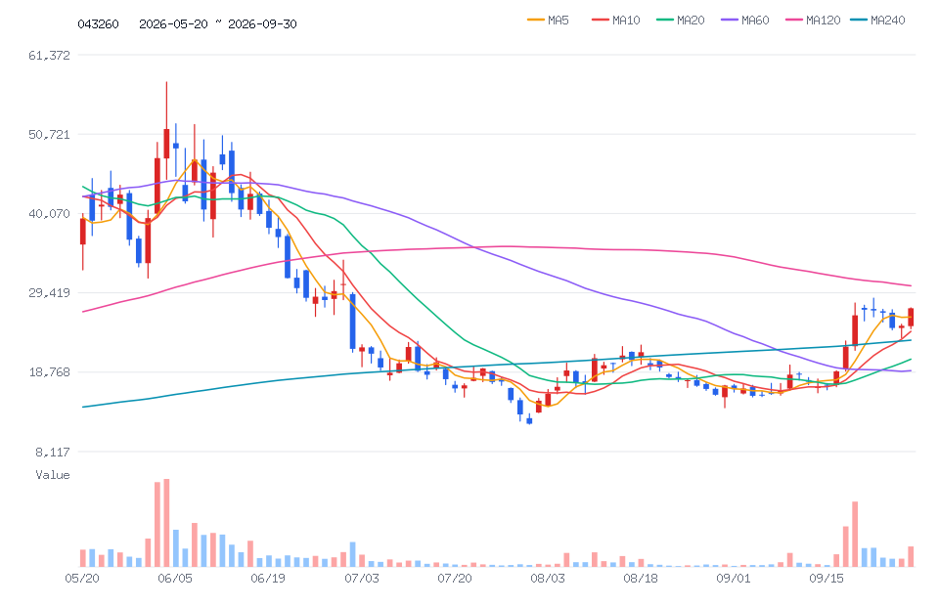Hide the MA20 moving average series

point(681,21)
